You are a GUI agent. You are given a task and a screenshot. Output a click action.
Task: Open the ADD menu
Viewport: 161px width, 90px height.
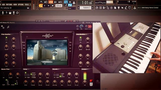click(3, 4)
